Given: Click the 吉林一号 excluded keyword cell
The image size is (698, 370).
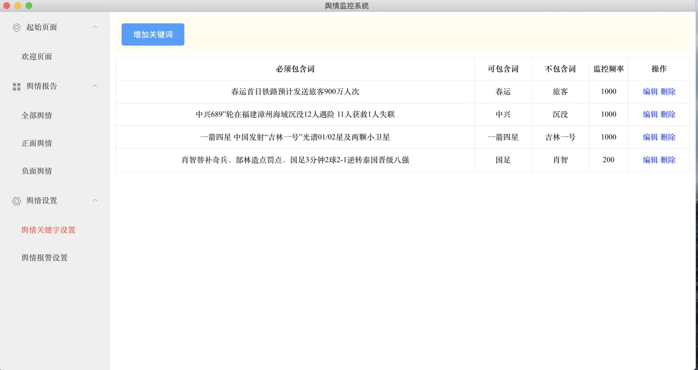Looking at the screenshot, I should 560,137.
